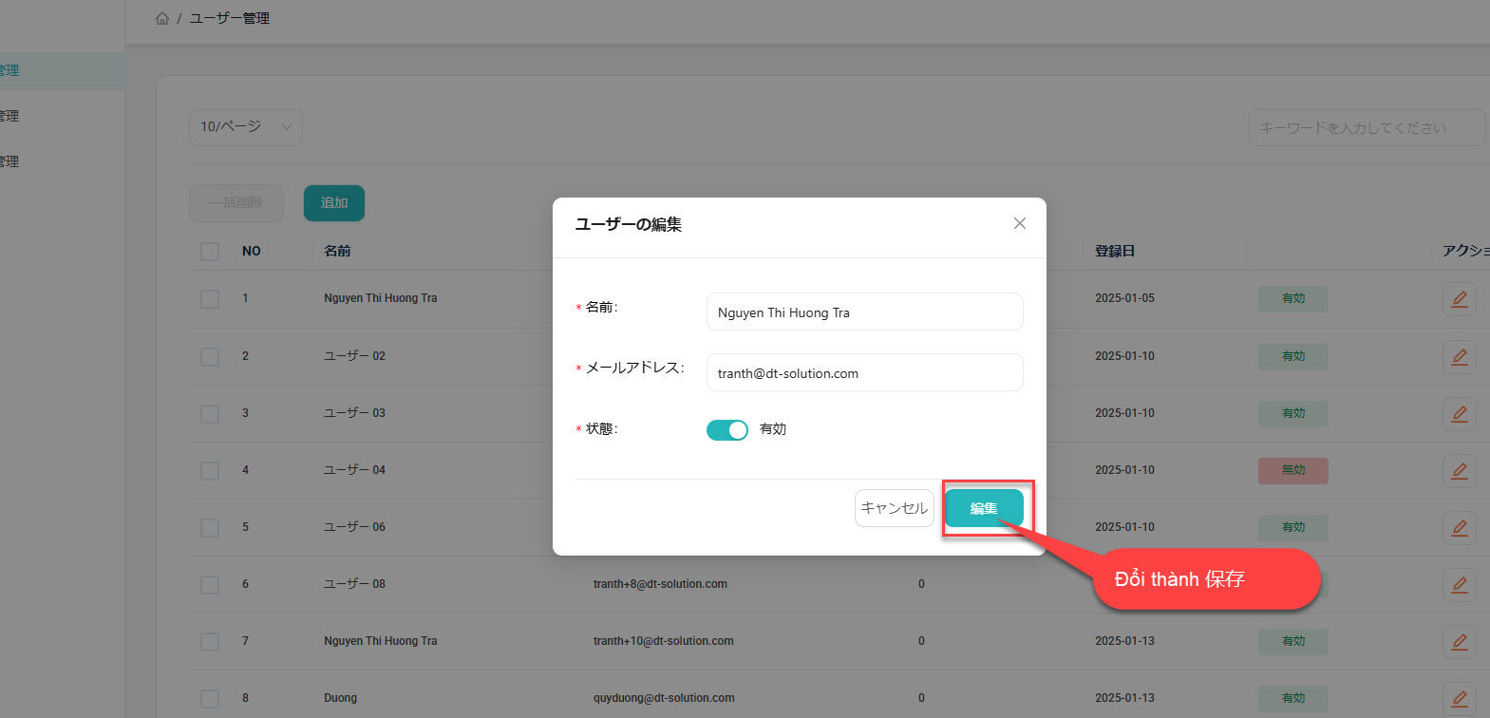1490x718 pixels.
Task: Click edit pencil icon for ユーザー 04
Action: pos(1459,471)
